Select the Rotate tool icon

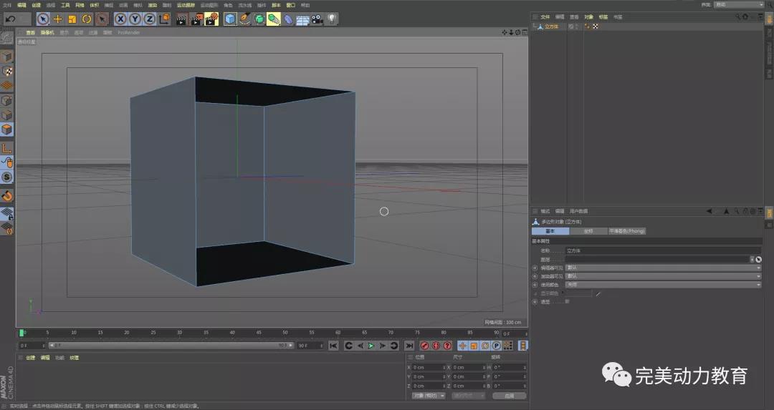86,19
